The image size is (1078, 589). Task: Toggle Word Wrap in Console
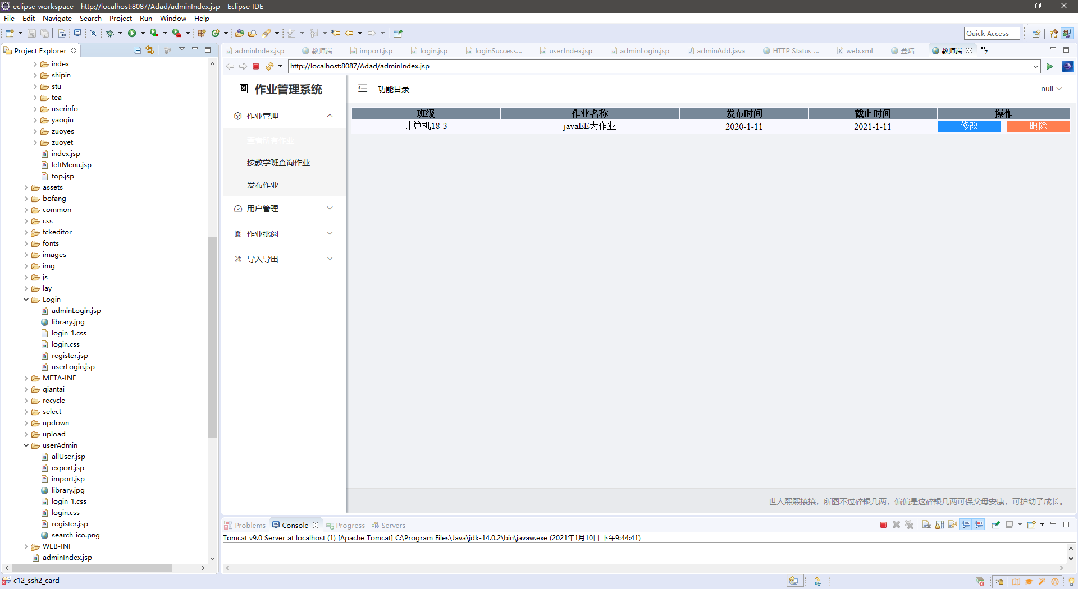point(952,525)
